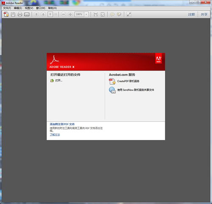212x204 pixels.
Task: Open the 帮助(H) menu
Action: tap(53, 8)
